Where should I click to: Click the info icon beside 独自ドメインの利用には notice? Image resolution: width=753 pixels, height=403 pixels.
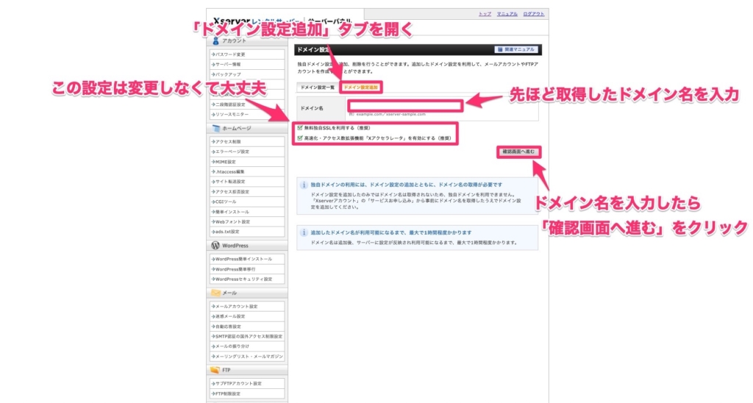point(303,185)
